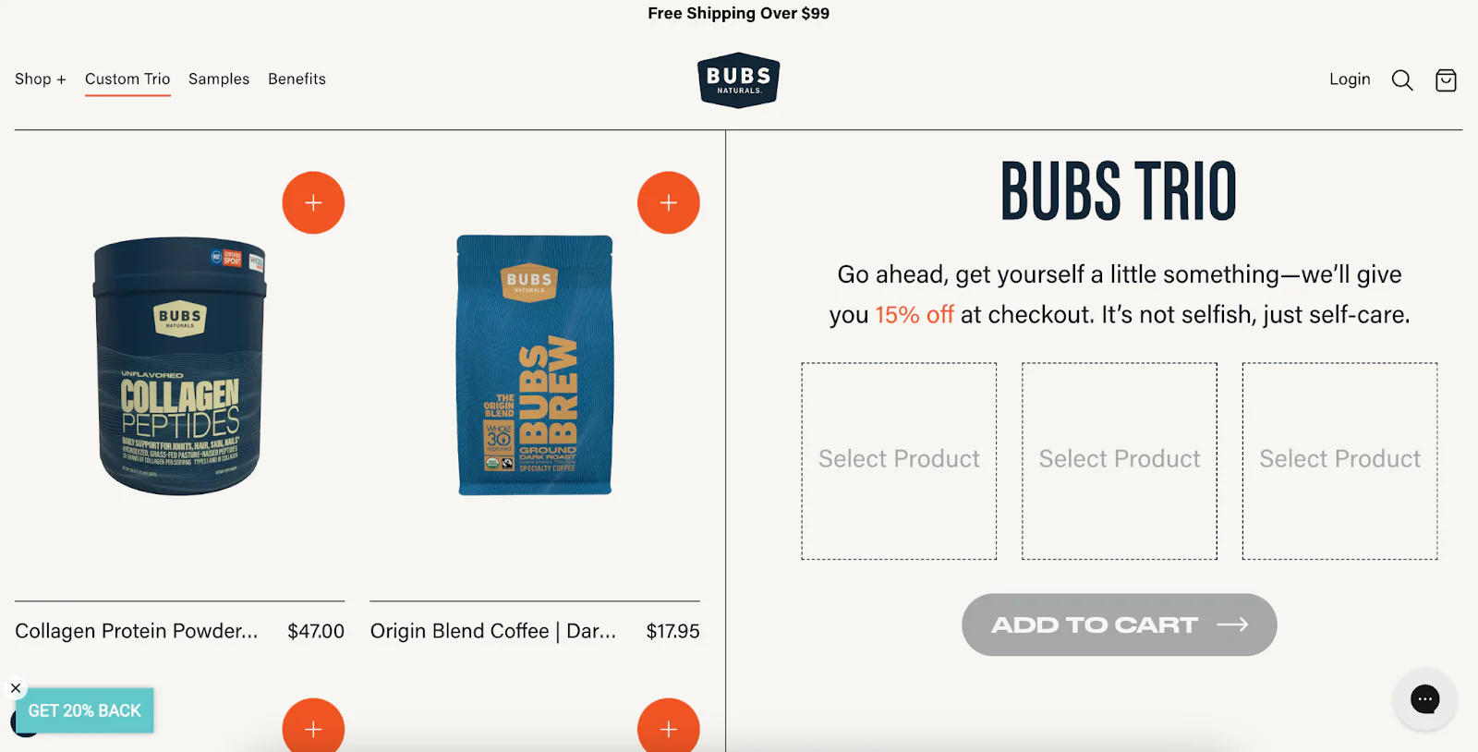Viewport: 1478px width, 752px height.
Task: Click the GET 20% BACK offer button
Action: pyautogui.click(x=84, y=710)
